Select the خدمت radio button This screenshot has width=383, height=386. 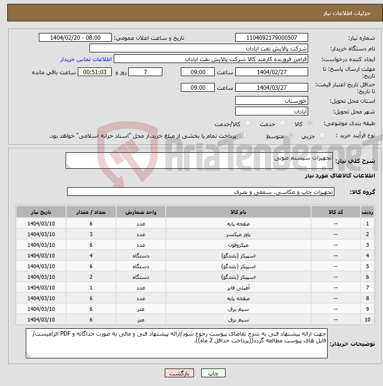[282, 123]
